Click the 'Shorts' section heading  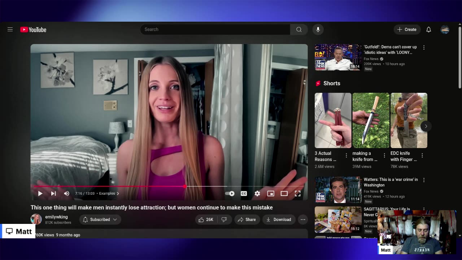coord(332,83)
